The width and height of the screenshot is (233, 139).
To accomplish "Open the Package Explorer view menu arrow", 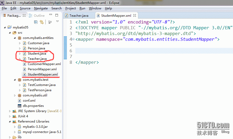I will click(57, 21).
